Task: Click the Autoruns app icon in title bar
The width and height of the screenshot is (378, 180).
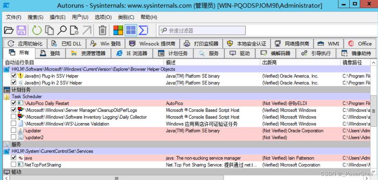Action: (7, 5)
